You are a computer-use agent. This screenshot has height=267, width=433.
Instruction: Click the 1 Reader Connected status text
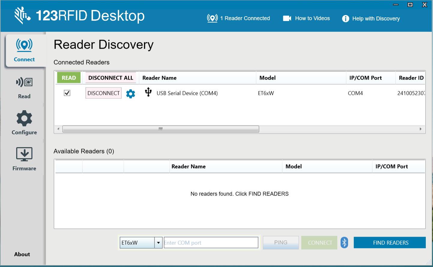tap(245, 18)
